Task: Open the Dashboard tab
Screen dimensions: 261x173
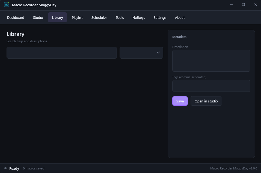Action: coord(16,17)
